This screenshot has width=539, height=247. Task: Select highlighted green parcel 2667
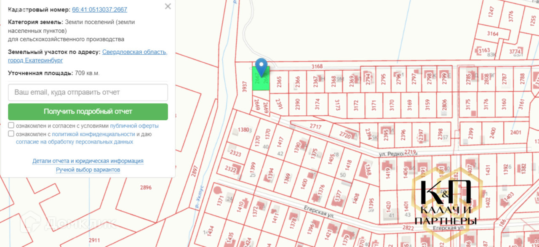[x=261, y=78]
